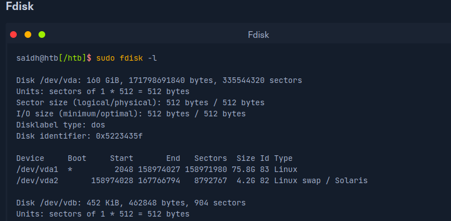451x221 pixels.
Task: Click the fdisk command text
Action: [x=131, y=58]
